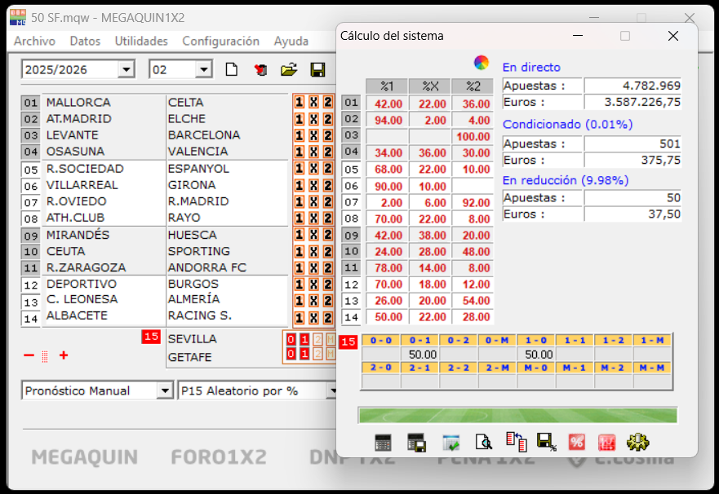Open the Datos menu
Screen dimensions: 719x494
coord(85,42)
